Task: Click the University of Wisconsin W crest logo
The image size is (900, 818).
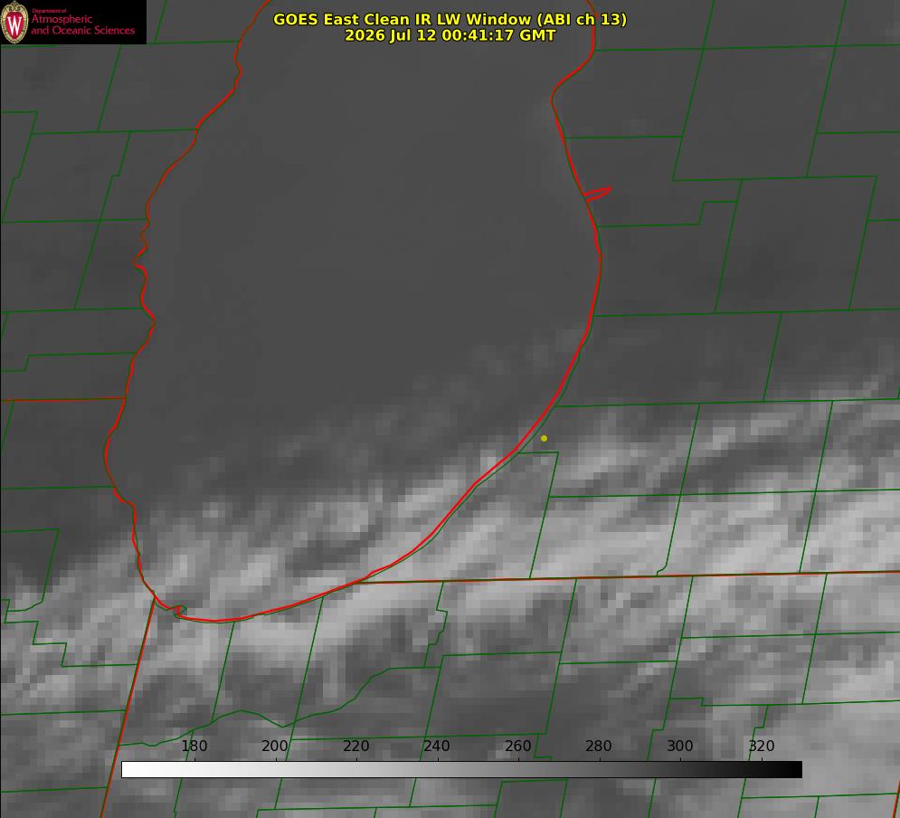Action: click(x=14, y=22)
